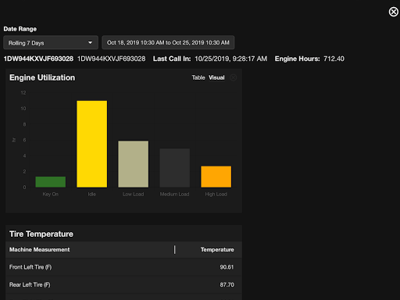Select the orange High Load bar
This screenshot has width=400, height=300.
(216, 177)
